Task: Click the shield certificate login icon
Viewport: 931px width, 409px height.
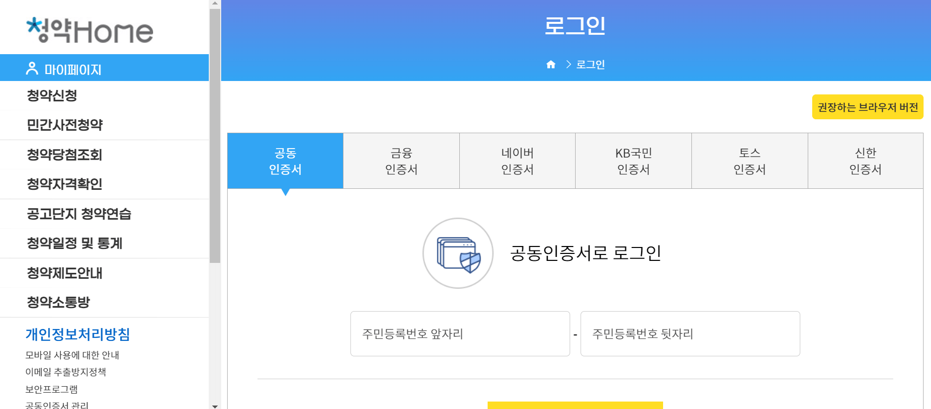Action: pos(458,253)
